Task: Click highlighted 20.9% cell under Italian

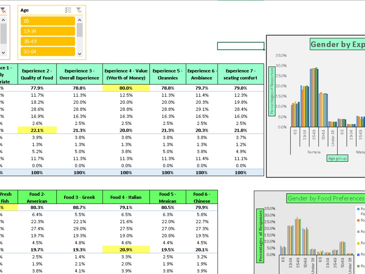Action: point(126,250)
